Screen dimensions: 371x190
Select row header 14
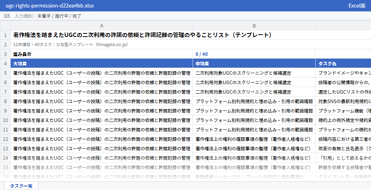pyautogui.click(x=5, y=158)
